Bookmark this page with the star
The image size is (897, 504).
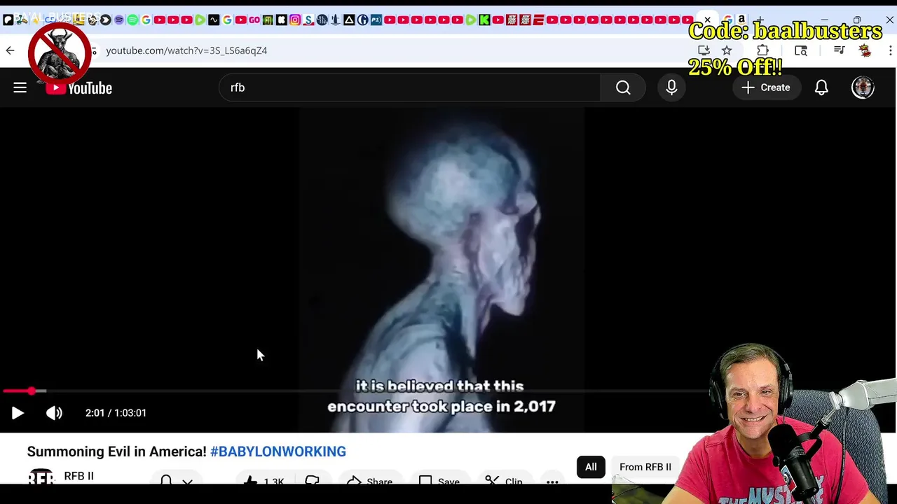tap(727, 50)
